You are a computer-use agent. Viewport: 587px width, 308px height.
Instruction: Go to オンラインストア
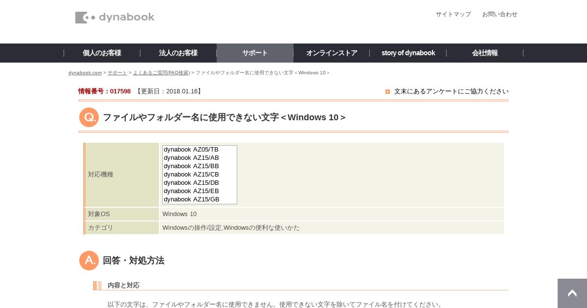pos(332,53)
